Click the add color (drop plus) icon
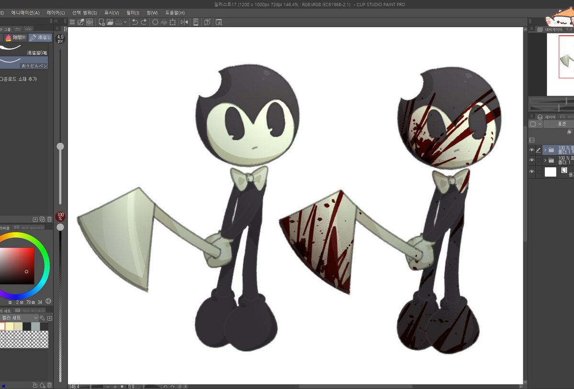574x389 pixels. (42, 385)
